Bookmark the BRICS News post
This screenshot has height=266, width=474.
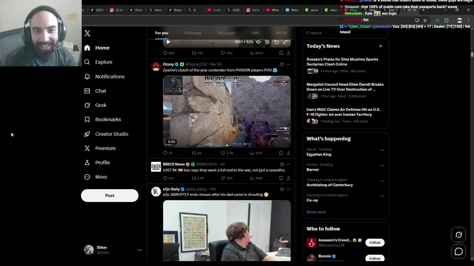click(281, 178)
